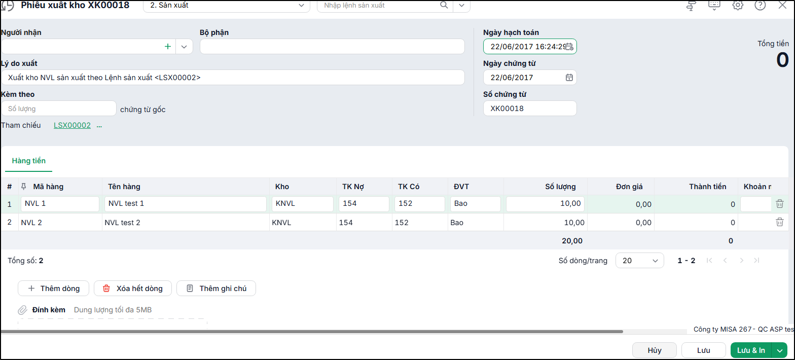Click the search magnifier in Nhập lệnh sản xuất
Image resolution: width=795 pixels, height=360 pixels.
click(x=444, y=5)
